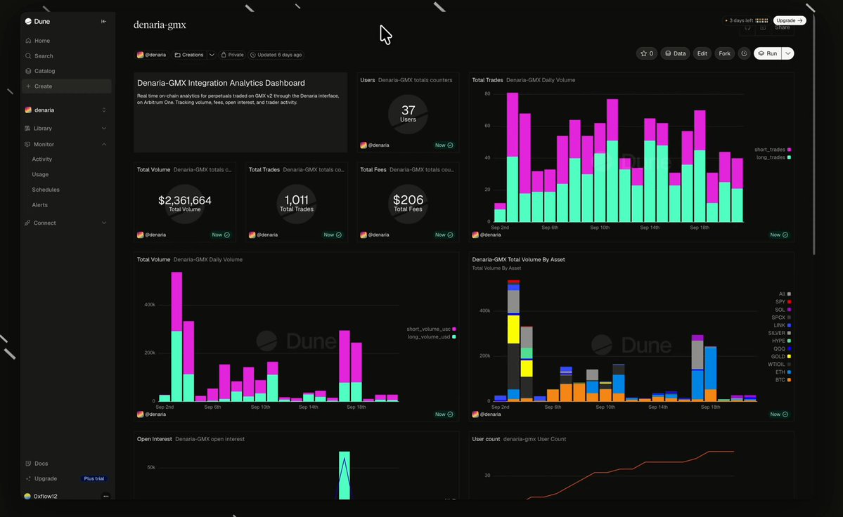Open the 0xflow12 account options menu
The width and height of the screenshot is (843, 517).
click(106, 496)
